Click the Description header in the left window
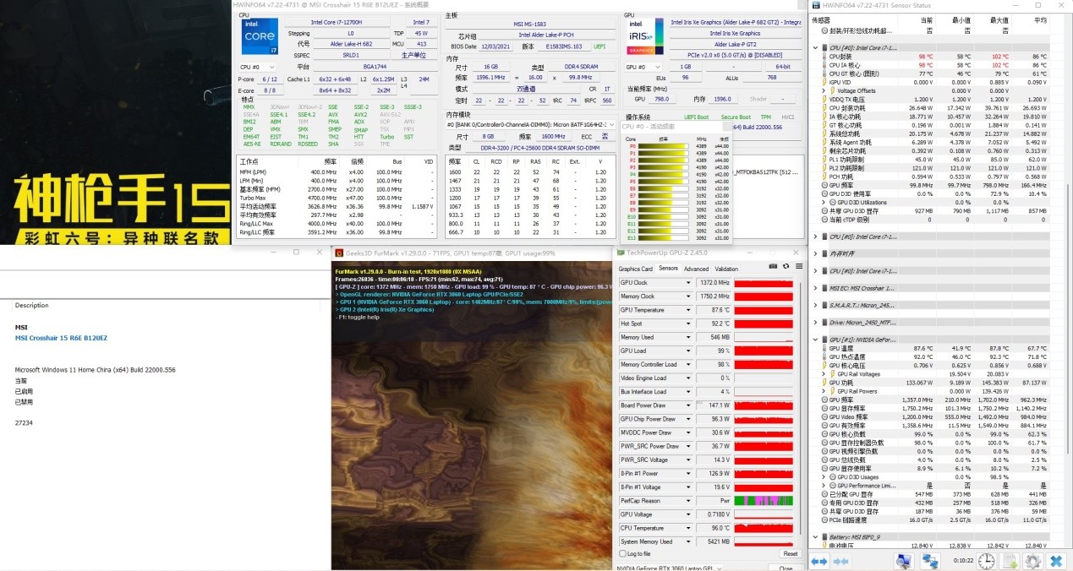Screen dimensions: 1073x571 (32, 305)
